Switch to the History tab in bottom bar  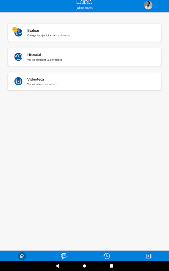tap(106, 256)
